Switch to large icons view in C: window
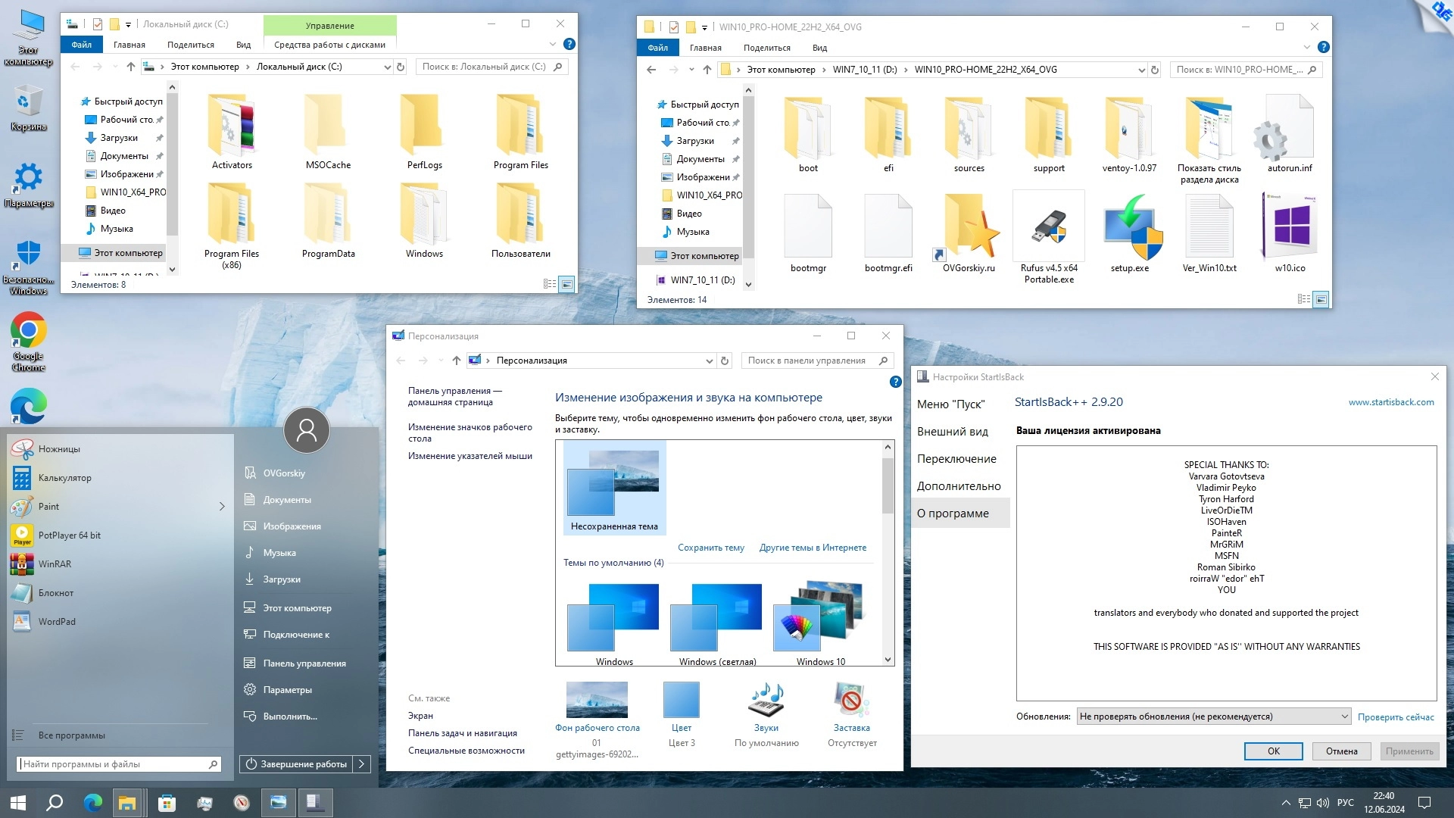Screen dimensions: 1454x818 pos(566,284)
